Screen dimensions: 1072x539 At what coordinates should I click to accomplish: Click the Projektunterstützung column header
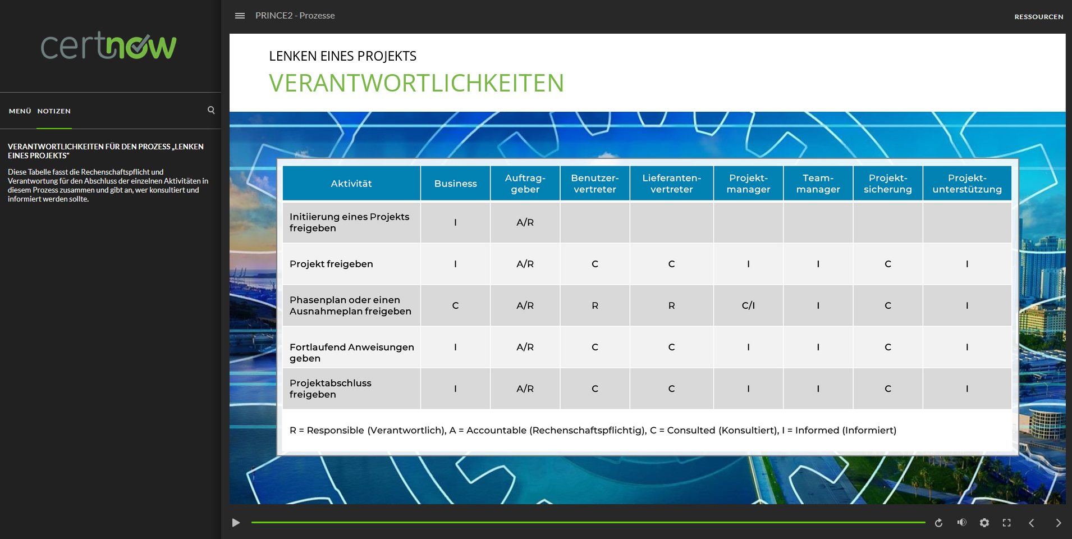click(x=966, y=184)
